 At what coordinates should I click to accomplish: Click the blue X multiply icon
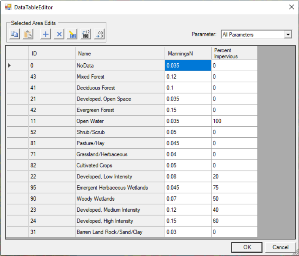59,35
